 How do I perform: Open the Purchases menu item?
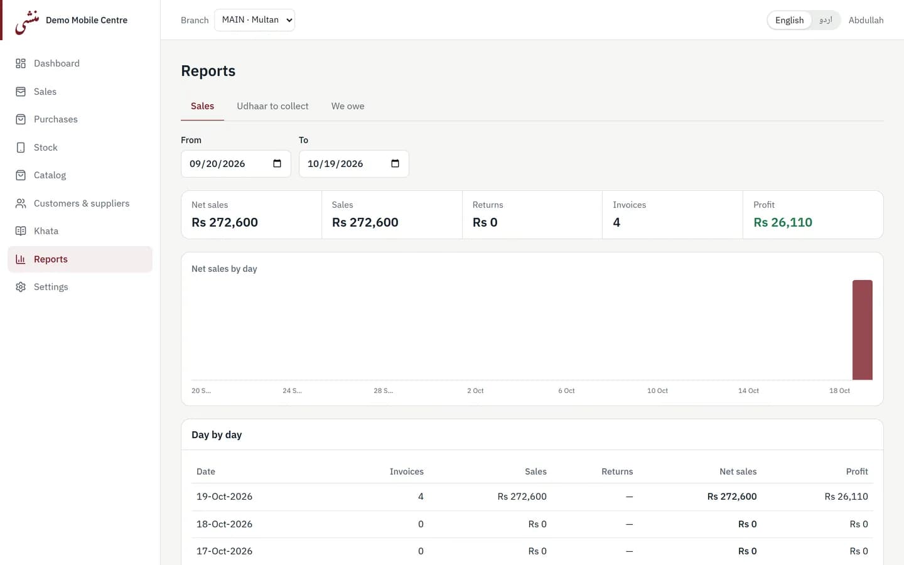(80, 119)
